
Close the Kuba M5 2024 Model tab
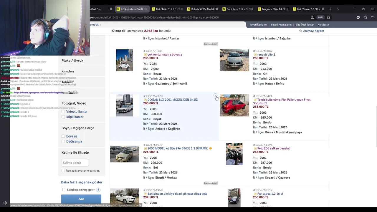pyautogui.click(x=217, y=9)
